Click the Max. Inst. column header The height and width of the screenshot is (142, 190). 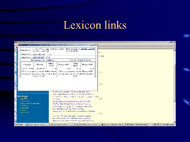coord(51,65)
